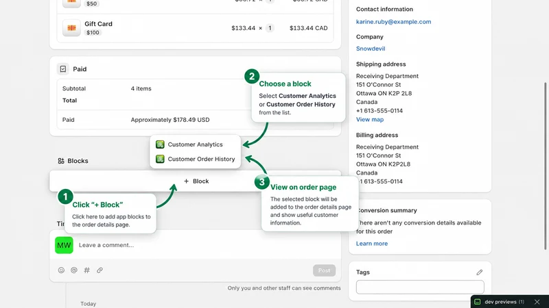The width and height of the screenshot is (549, 308).
Task: Click the $133.44 CAD line total
Action: tap(308, 28)
